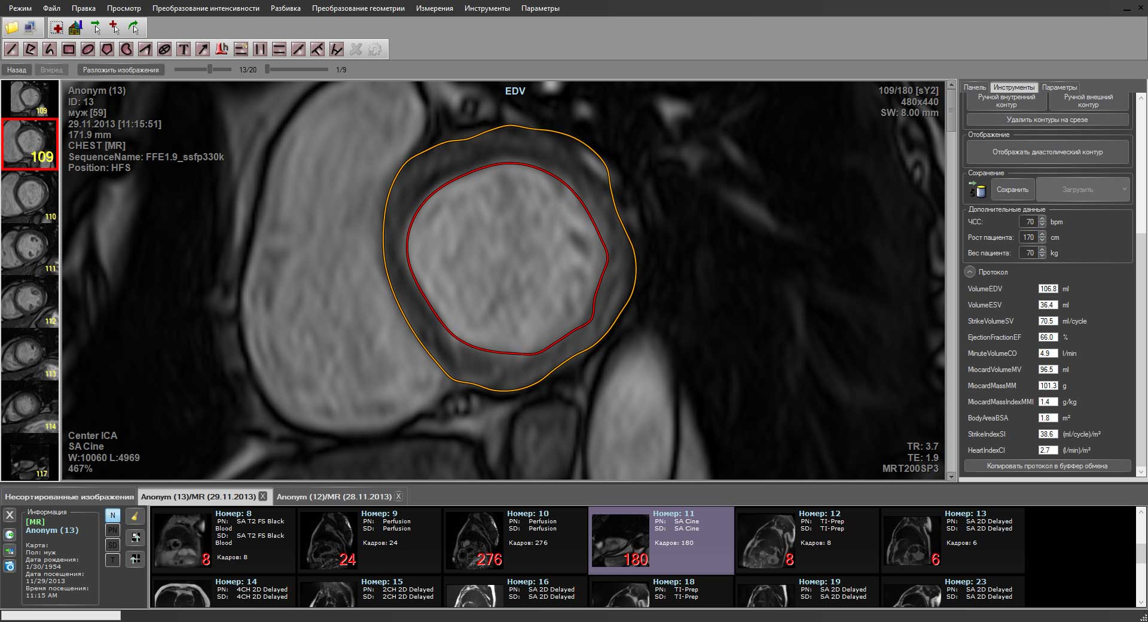The height and width of the screenshot is (622, 1148).
Task: Open the Измерения menu
Action: pos(434,8)
